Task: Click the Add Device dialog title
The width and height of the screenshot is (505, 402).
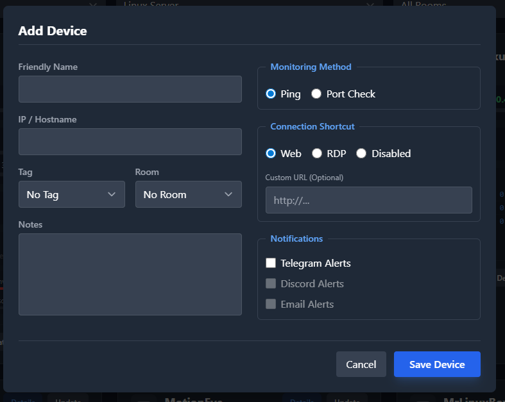Action: (x=53, y=31)
